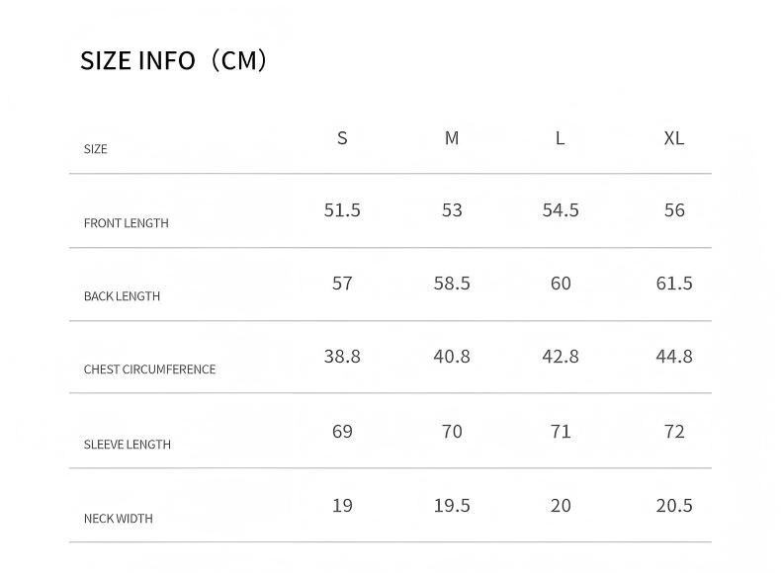The image size is (781, 573).
Task: Click the back length value 58.5
Action: [x=452, y=284]
